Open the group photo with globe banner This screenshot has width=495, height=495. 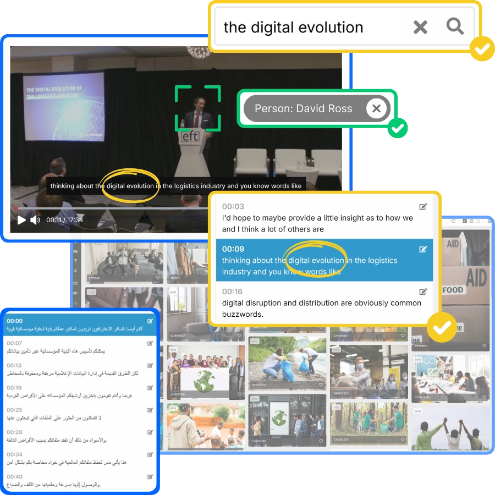pos(205,371)
